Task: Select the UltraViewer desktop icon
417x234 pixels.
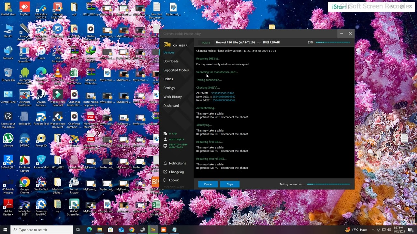Action: coord(58,31)
